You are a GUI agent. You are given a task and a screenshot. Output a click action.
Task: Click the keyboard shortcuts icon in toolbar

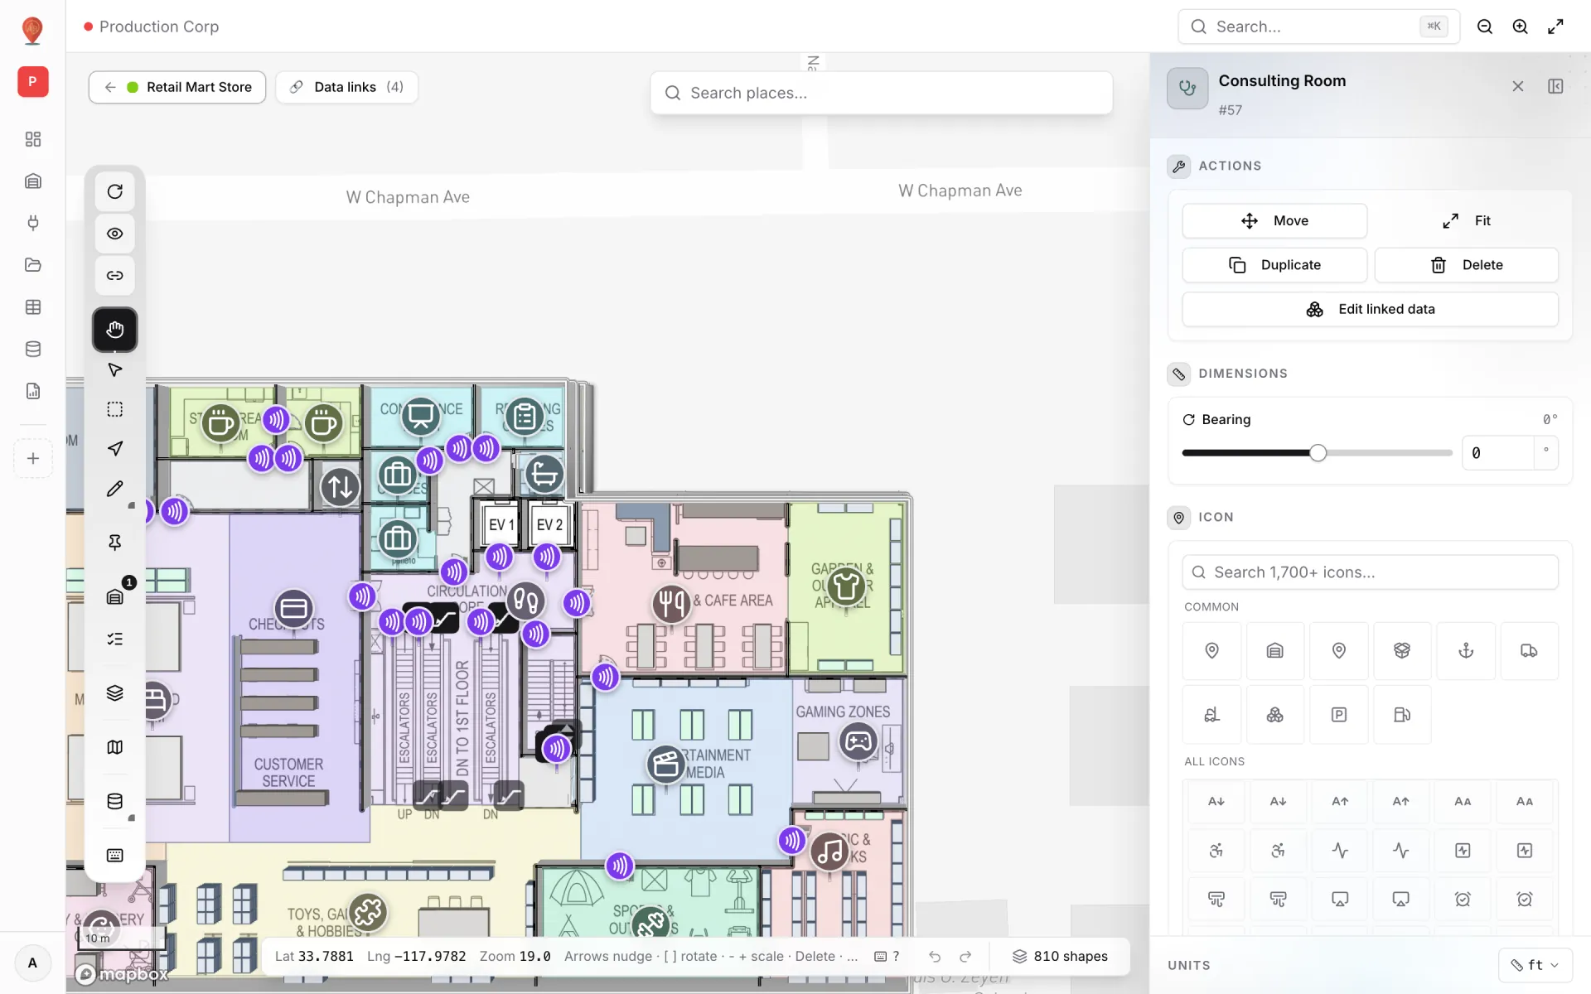[115, 855]
